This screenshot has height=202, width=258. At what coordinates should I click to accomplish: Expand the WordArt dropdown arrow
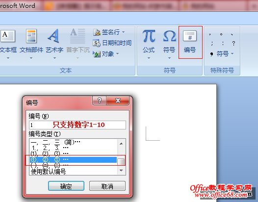[54, 58]
